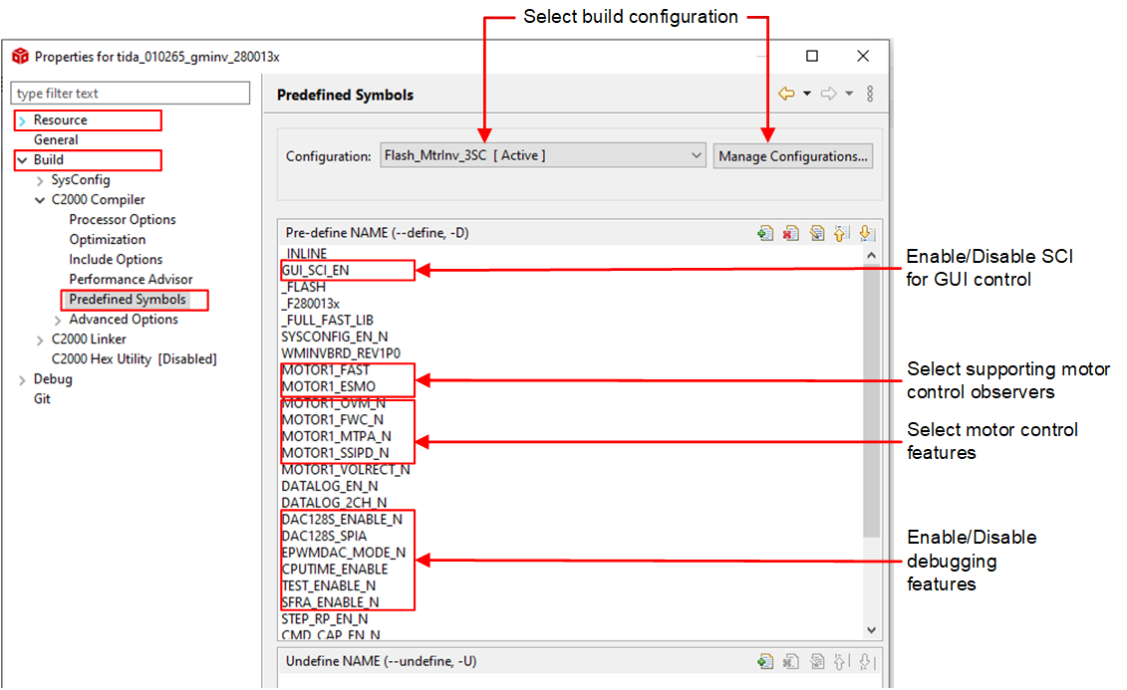This screenshot has width=1127, height=690.
Task: Click the Edit symbol icon in Pre-define NAME
Action: click(x=816, y=233)
